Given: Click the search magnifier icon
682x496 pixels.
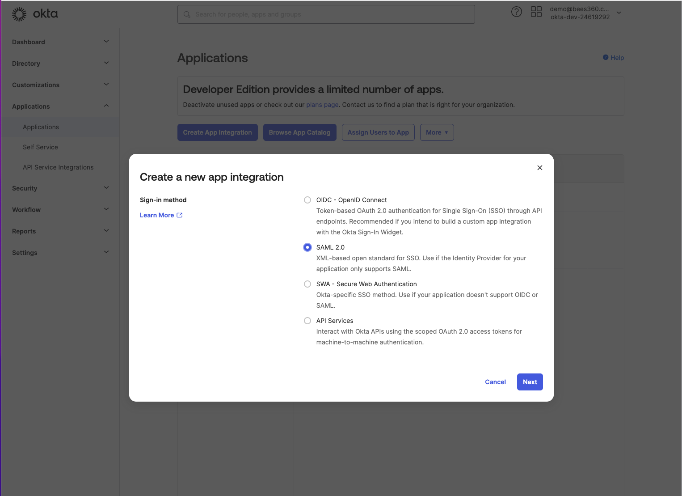Looking at the screenshot, I should (187, 14).
